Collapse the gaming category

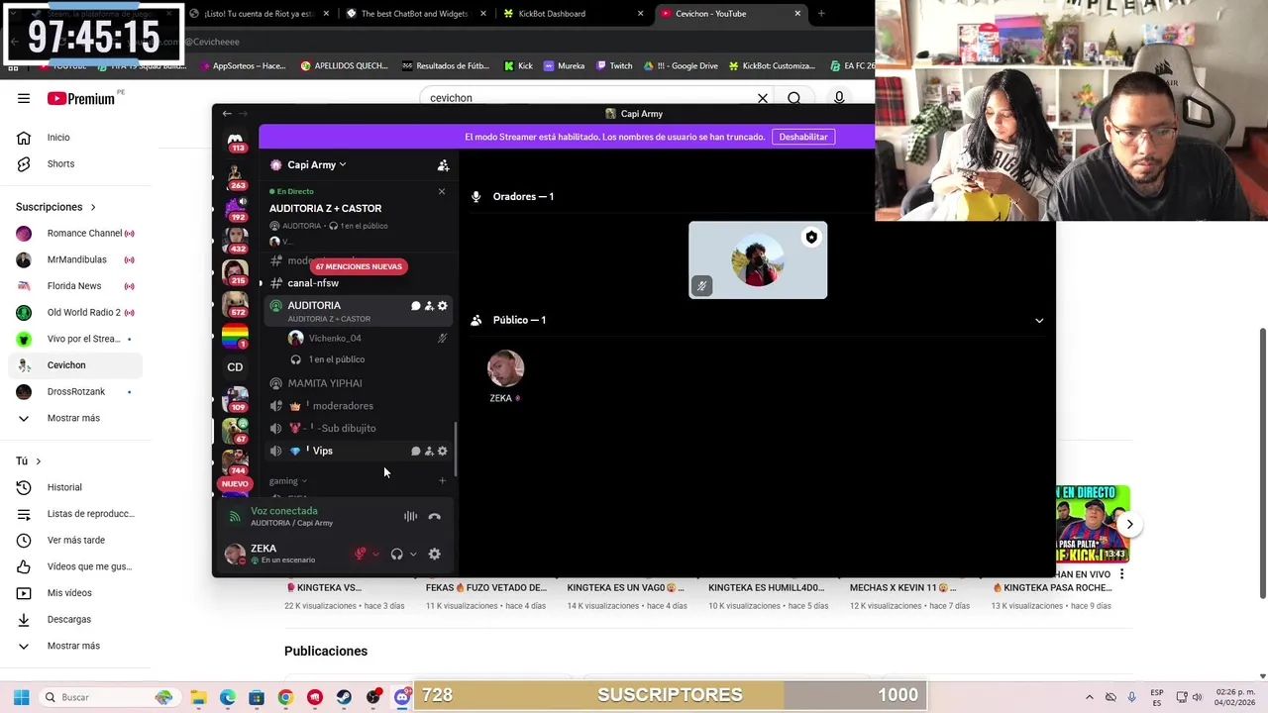point(287,481)
